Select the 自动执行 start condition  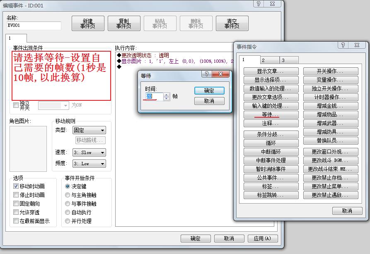68,212
